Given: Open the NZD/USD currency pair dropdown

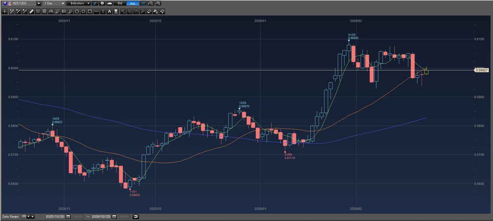Looking at the screenshot, I should 39,3.
